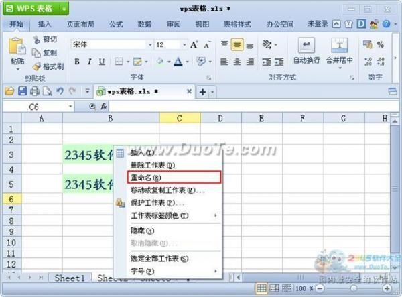This screenshot has width=402, height=297.
Task: Toggle italic (I) formatting
Action: coord(90,62)
